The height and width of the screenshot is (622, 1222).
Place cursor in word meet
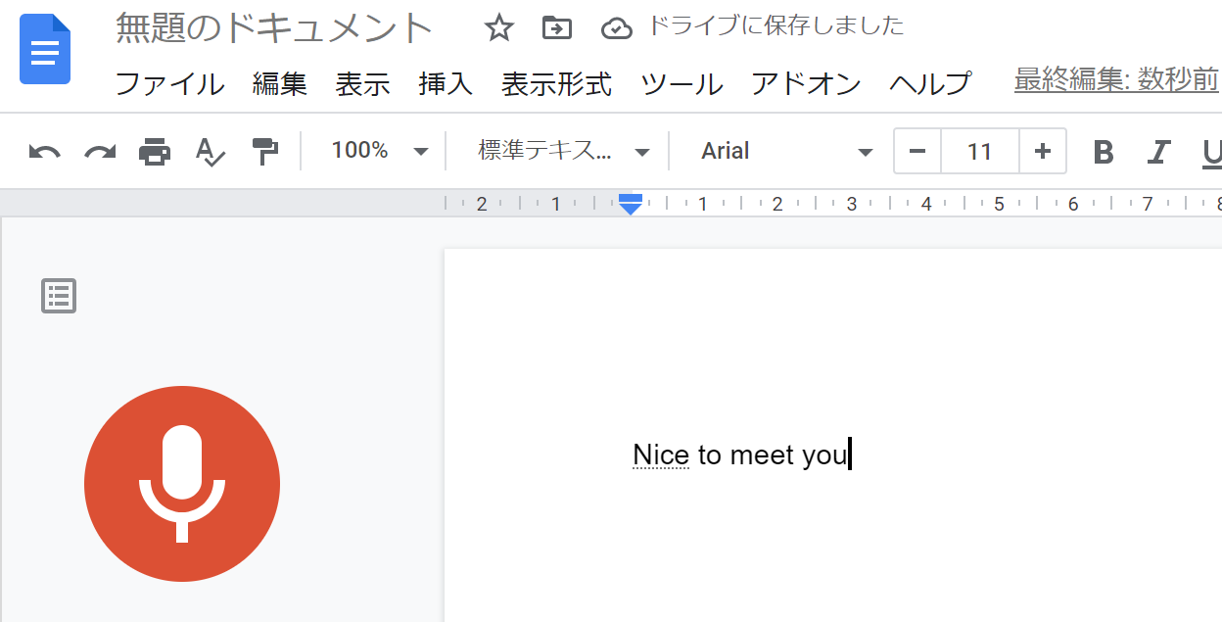[x=763, y=455]
